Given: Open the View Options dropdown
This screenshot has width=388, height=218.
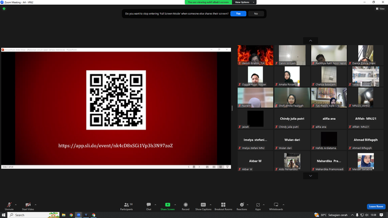Looking at the screenshot, I should point(244,2).
